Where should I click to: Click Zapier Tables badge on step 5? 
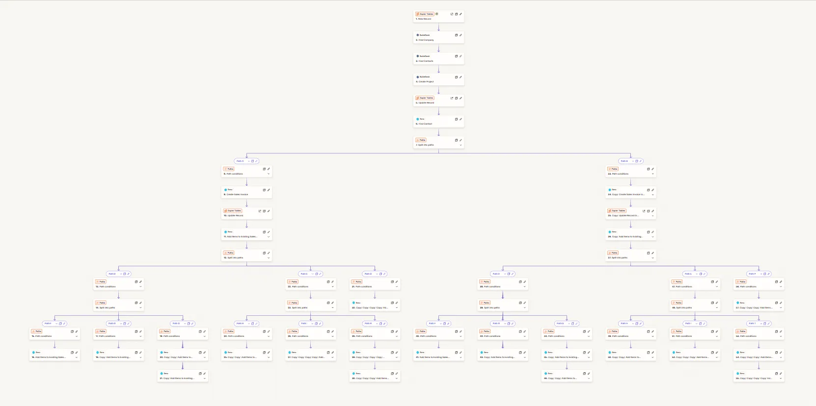click(x=425, y=98)
